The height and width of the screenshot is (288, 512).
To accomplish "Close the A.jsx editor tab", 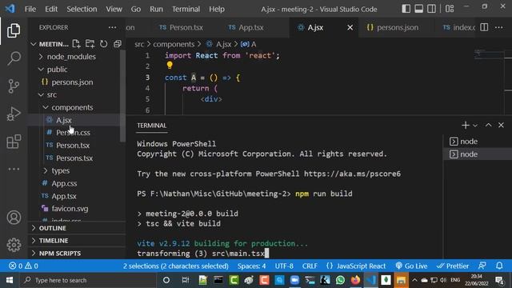I will pos(350,27).
